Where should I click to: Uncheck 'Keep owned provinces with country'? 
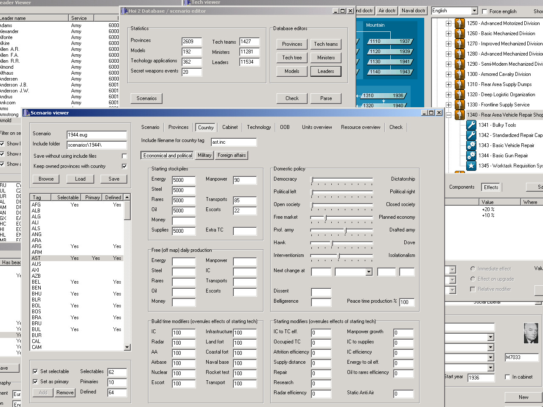click(124, 166)
